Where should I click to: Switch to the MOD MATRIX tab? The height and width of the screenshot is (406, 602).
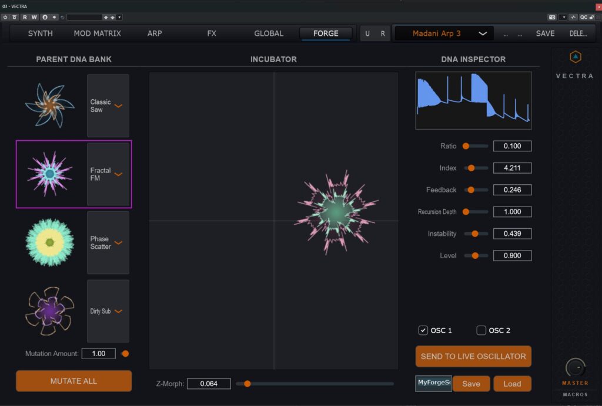click(97, 33)
